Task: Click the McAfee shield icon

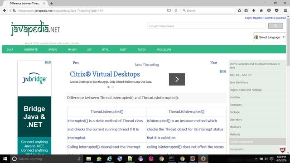Action: click(x=282, y=150)
